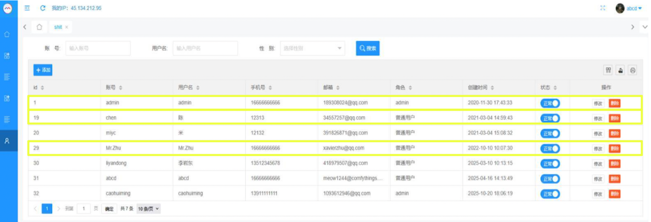Click the fullscreen icon in the top bar
Screen dimensions: 651x222
pos(602,8)
